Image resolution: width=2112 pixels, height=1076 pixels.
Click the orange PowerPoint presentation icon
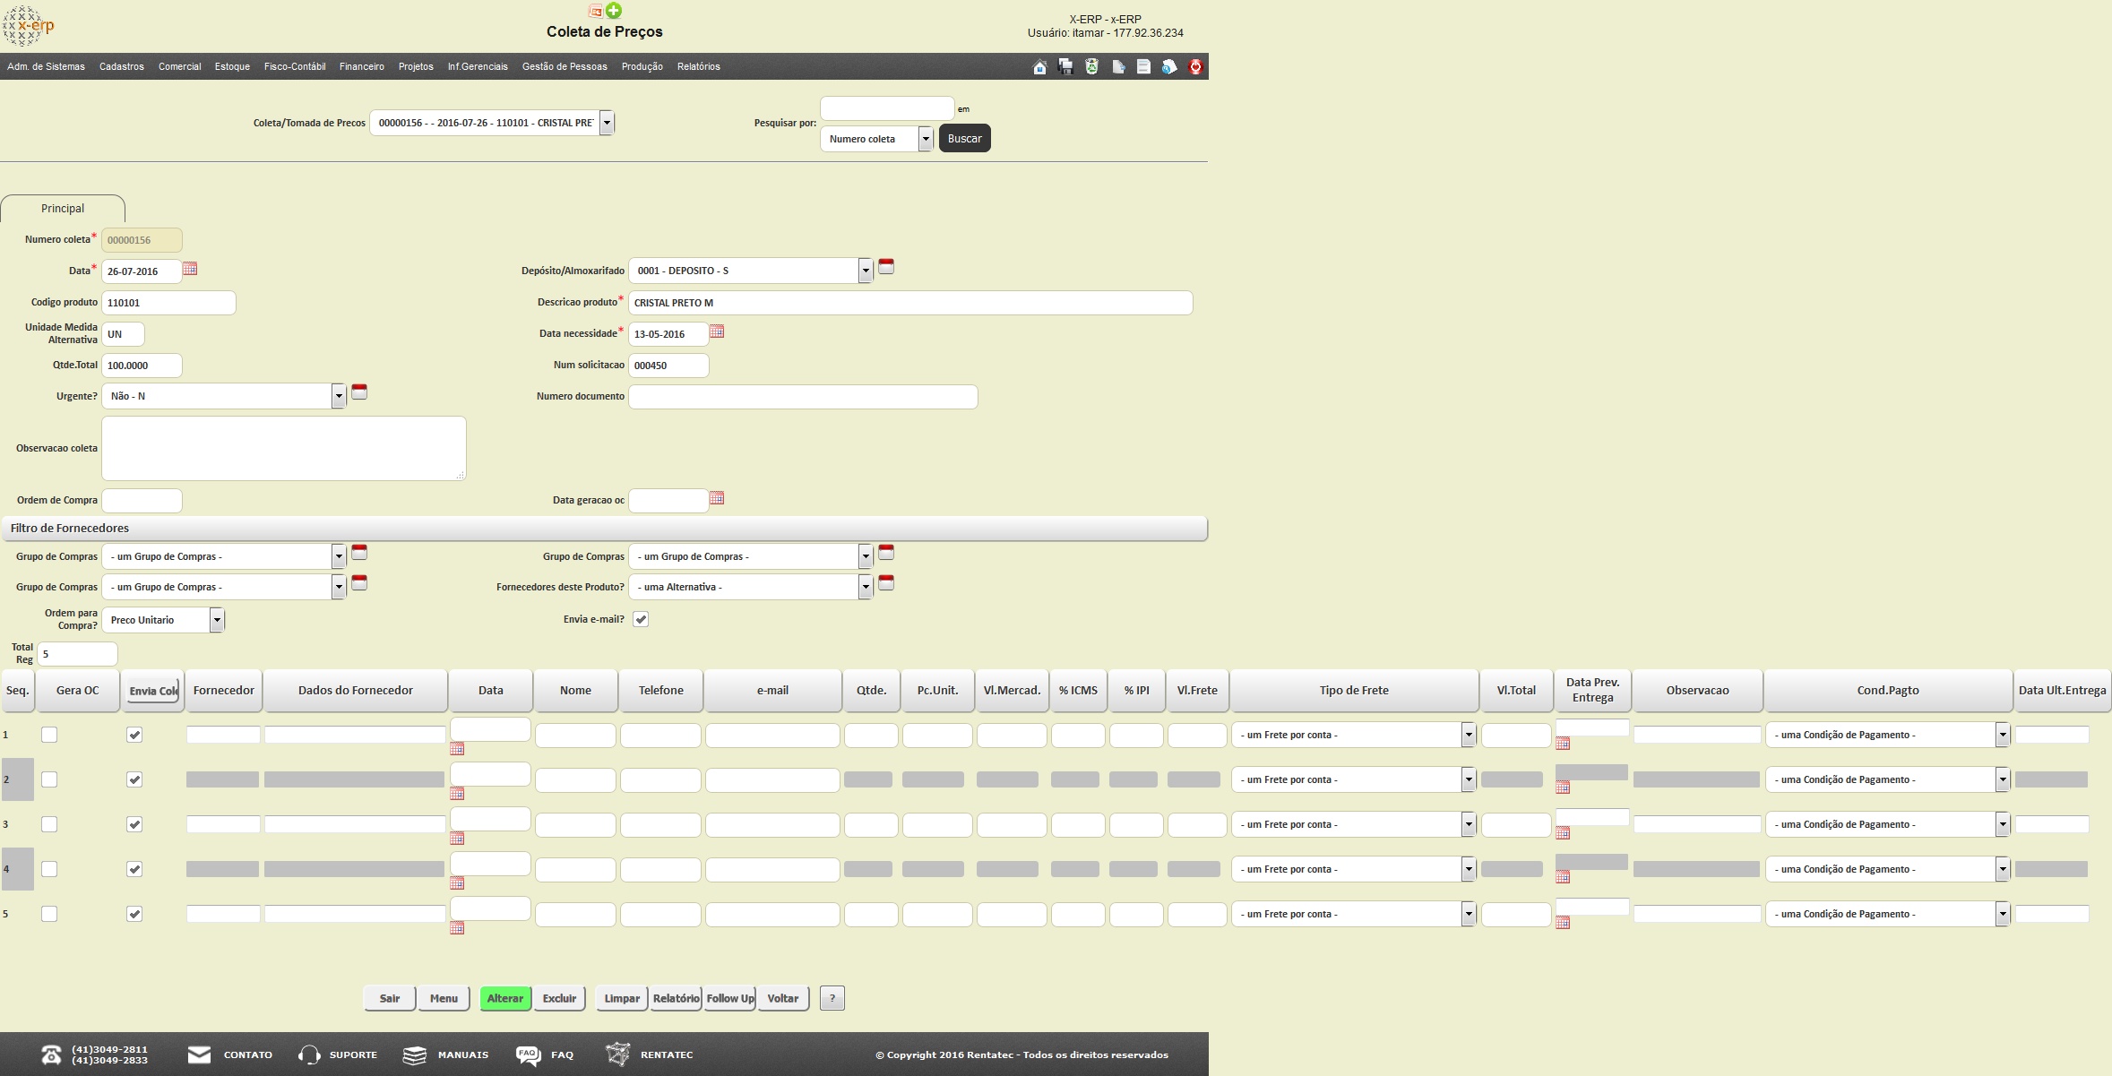596,11
